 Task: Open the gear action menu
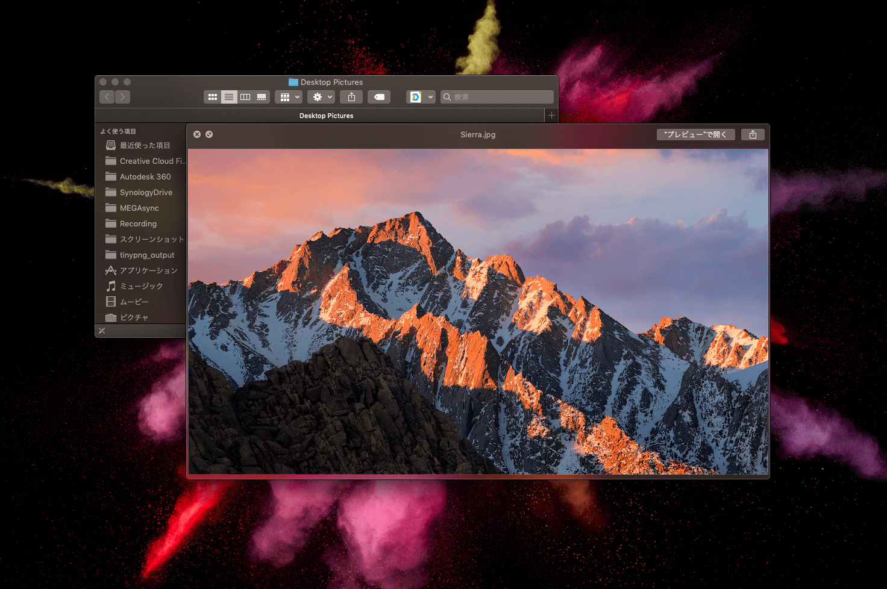coord(322,97)
